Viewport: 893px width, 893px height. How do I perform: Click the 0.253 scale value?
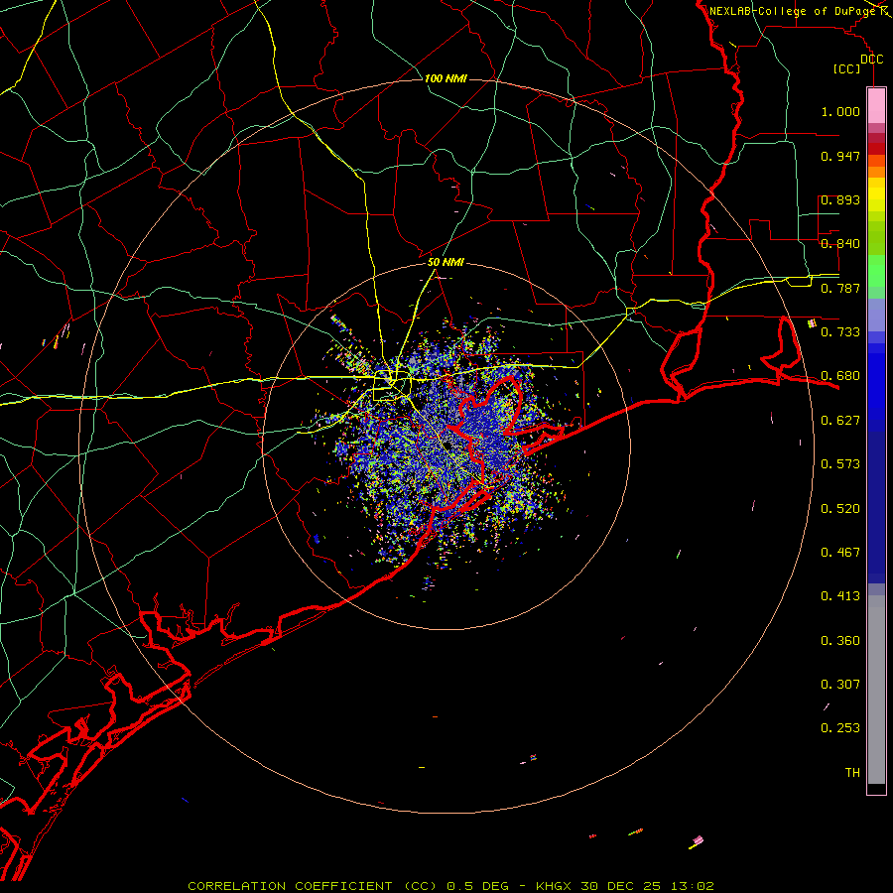click(x=840, y=728)
